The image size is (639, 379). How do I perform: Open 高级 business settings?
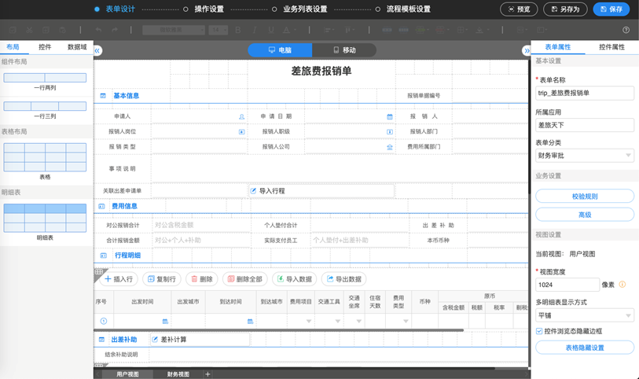585,215
